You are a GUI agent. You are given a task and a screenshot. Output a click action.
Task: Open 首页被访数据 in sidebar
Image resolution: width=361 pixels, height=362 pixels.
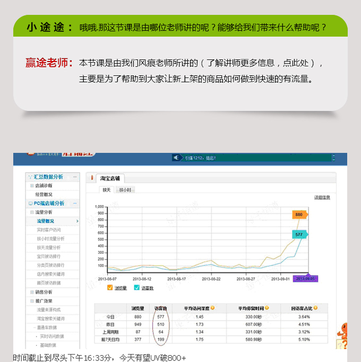(49, 283)
